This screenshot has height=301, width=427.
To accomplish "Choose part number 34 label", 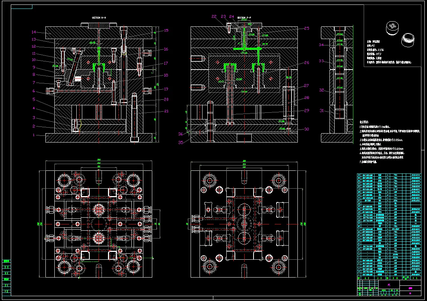I will click(321, 45).
